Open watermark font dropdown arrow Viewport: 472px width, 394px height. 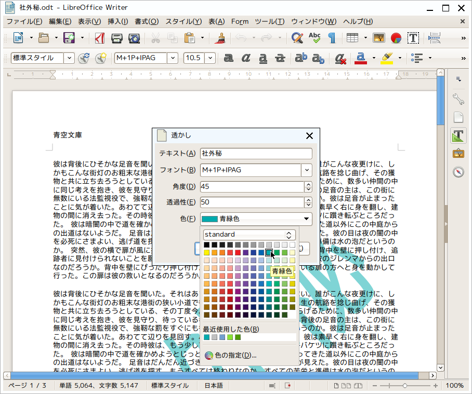[x=307, y=170]
